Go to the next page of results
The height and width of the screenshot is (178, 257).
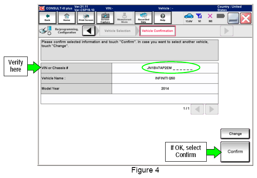[212, 109]
